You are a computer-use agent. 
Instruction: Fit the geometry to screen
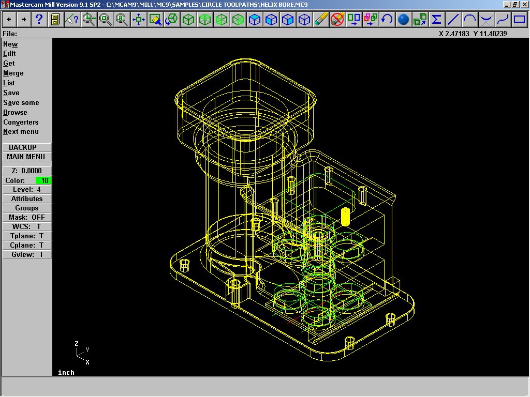click(139, 20)
